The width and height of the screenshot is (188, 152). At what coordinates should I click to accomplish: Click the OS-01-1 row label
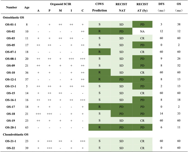click(x=11, y=25)
